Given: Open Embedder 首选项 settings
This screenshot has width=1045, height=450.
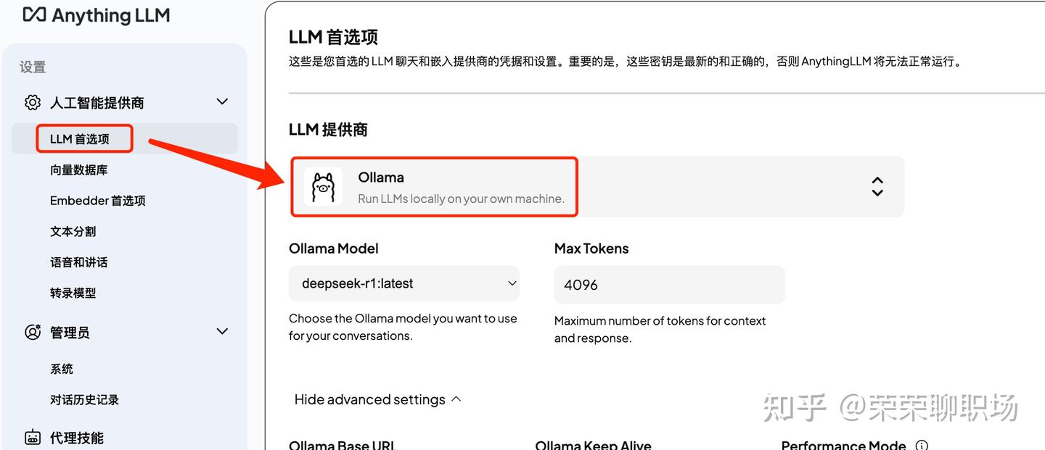Looking at the screenshot, I should pyautogui.click(x=98, y=200).
